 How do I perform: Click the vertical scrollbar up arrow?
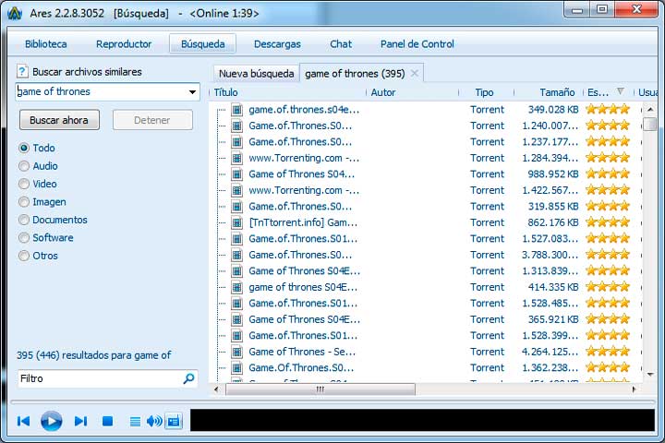pos(649,110)
